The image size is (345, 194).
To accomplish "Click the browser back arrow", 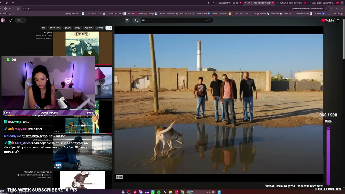I will [342, 9].
